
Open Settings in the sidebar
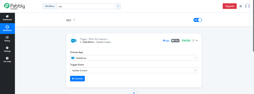tap(7, 49)
